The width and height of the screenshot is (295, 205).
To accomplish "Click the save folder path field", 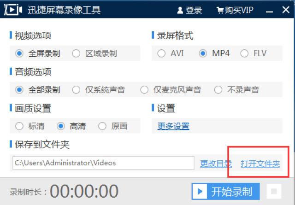I will [x=103, y=163].
